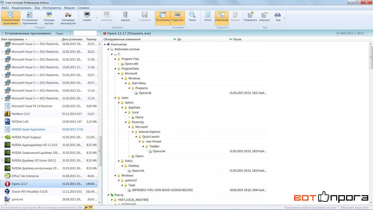Click the paint.net icon
The width and height of the screenshot is (373, 210).
pos(7,199)
